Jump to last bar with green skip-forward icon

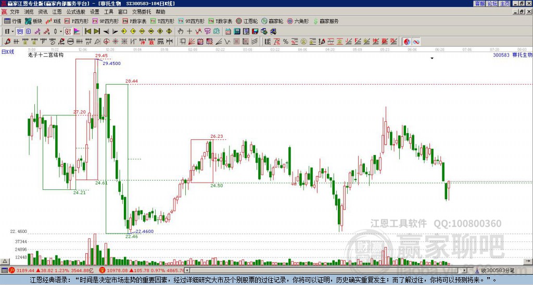pyautogui.click(x=97, y=32)
